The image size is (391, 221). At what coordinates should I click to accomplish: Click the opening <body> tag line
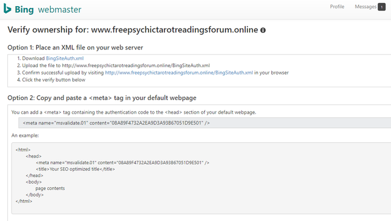34,182
